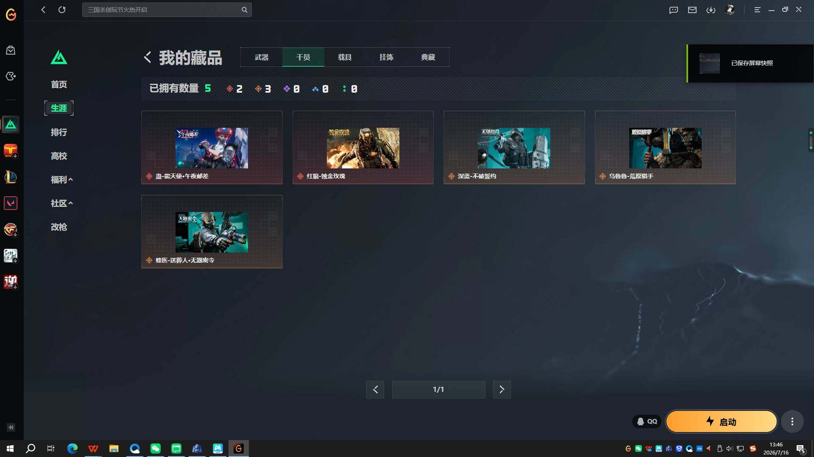Open the hamburger menu icon
Screen dimensions: 814x457
tap(757, 10)
